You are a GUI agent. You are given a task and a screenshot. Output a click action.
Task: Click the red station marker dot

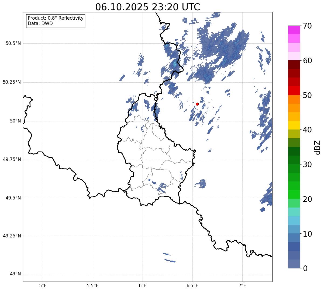[197, 104]
